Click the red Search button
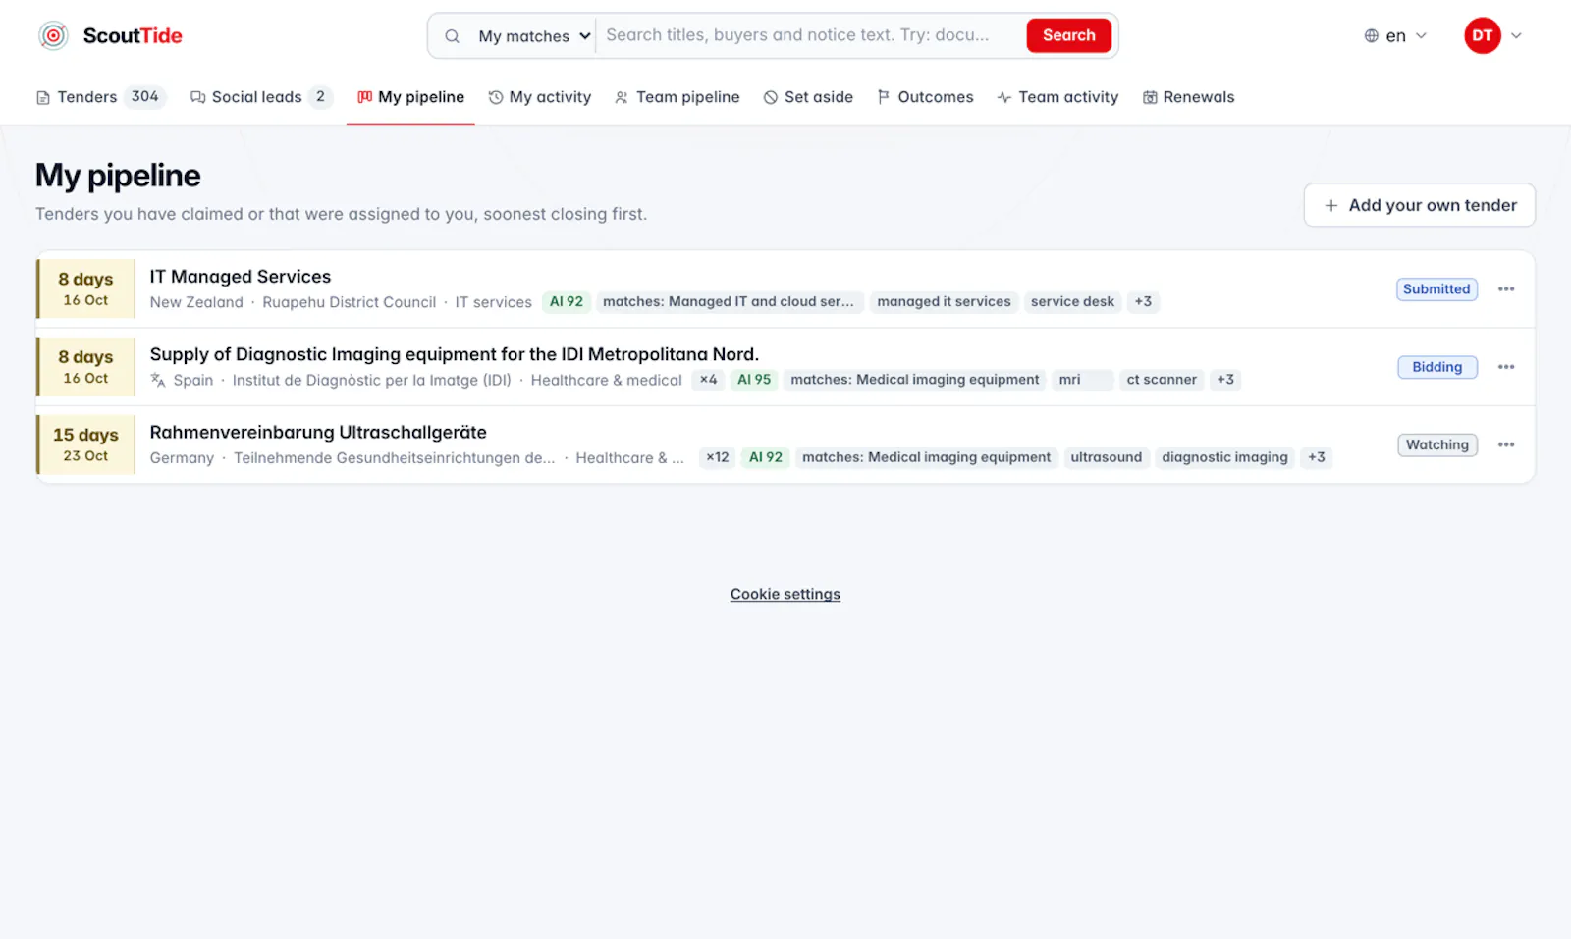The height and width of the screenshot is (939, 1571). pos(1068,35)
